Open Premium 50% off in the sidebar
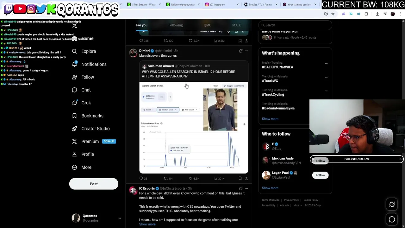 coord(94,142)
